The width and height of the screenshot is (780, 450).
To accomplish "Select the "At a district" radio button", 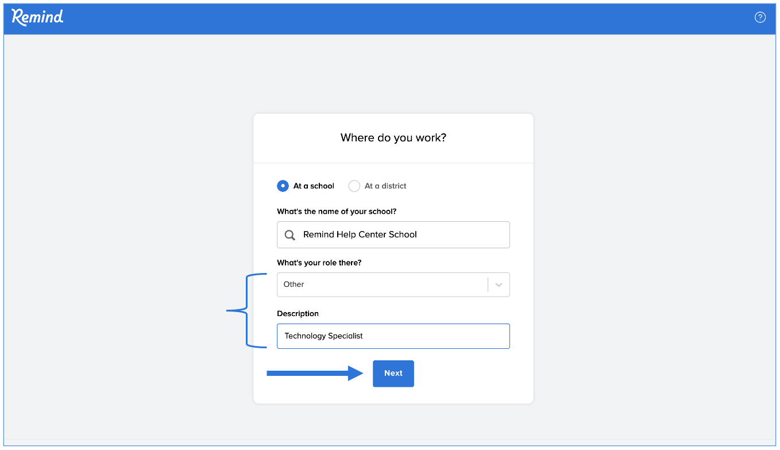I will [x=354, y=186].
